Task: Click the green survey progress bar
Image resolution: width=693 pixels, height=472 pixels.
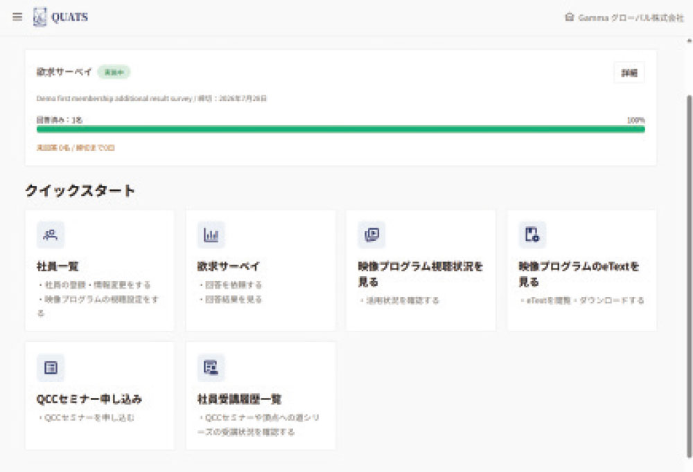Action: coord(341,129)
